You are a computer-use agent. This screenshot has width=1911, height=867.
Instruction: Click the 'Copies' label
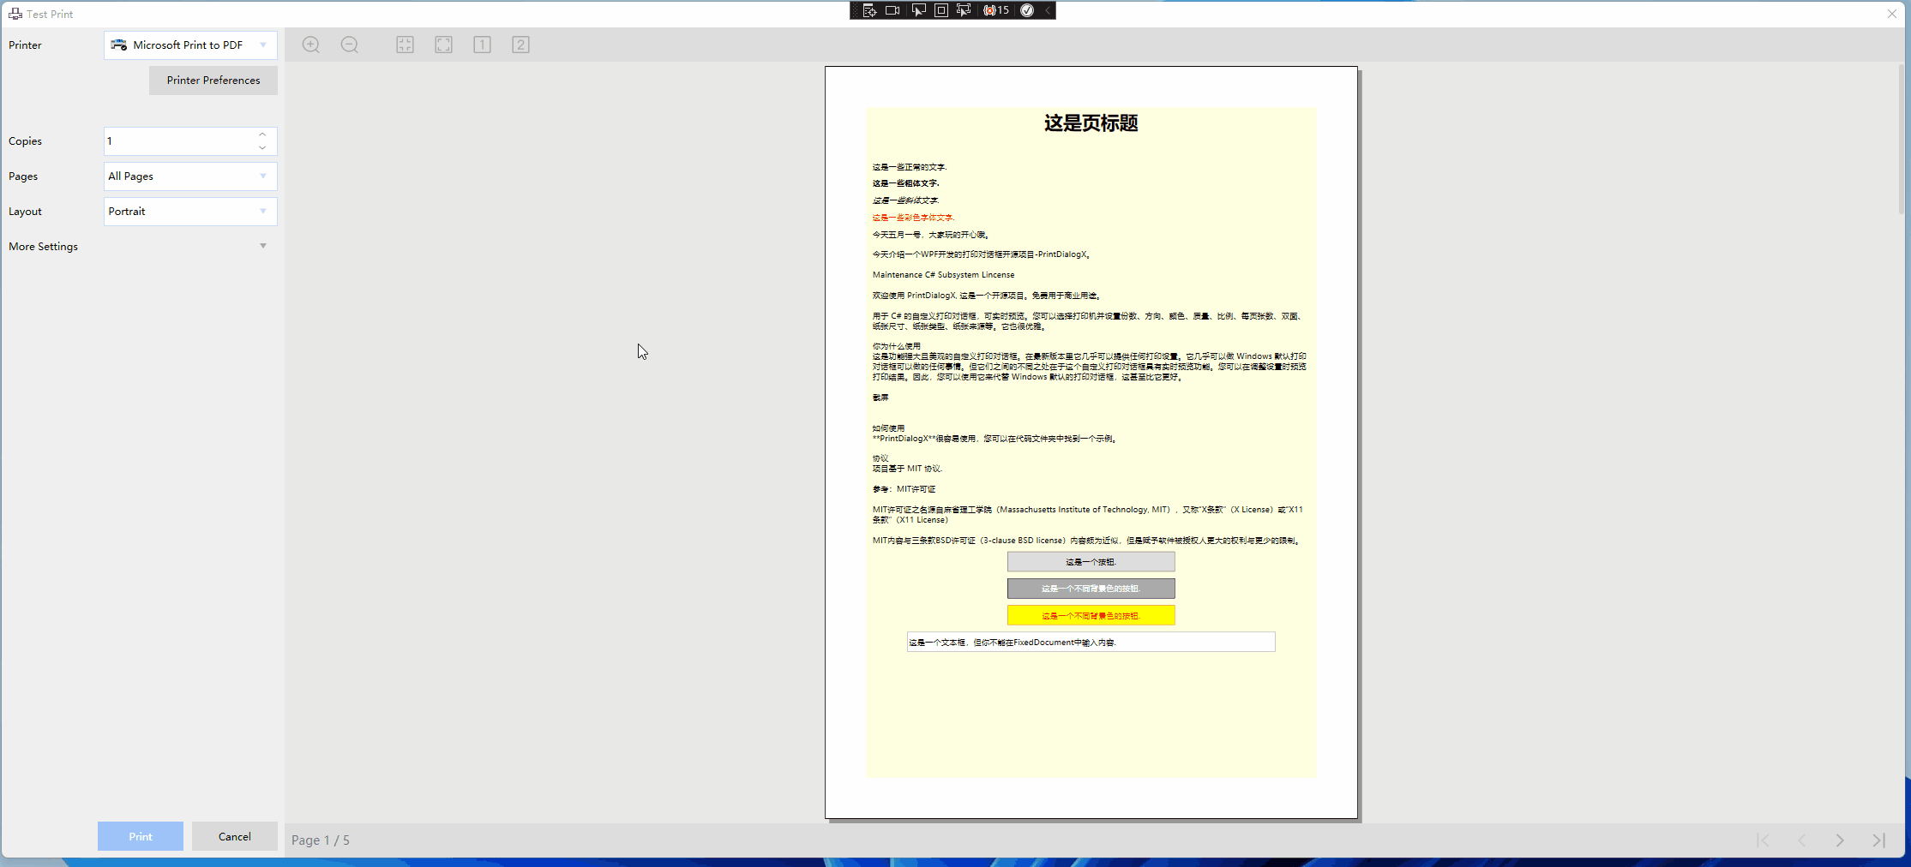pyautogui.click(x=25, y=141)
